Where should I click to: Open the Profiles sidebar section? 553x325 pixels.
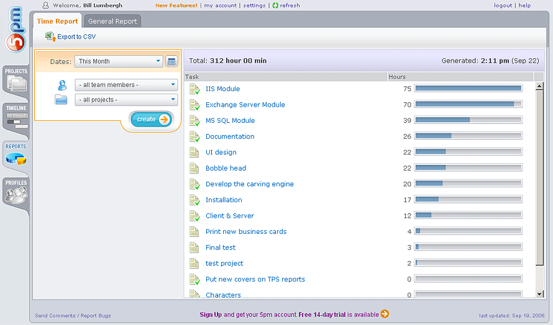click(16, 192)
